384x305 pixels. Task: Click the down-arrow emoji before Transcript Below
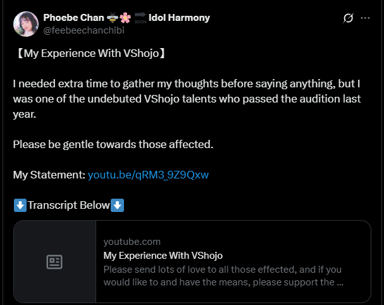(x=20, y=205)
